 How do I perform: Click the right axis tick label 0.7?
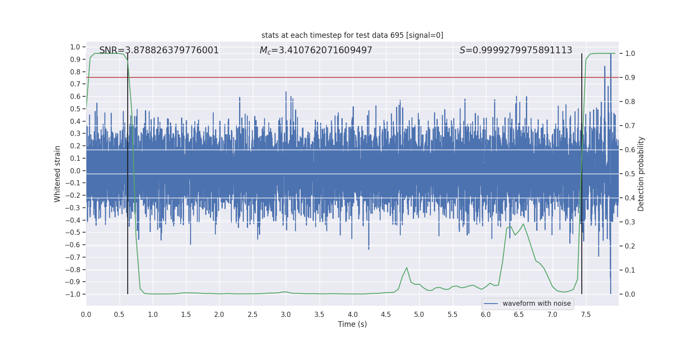pos(630,126)
